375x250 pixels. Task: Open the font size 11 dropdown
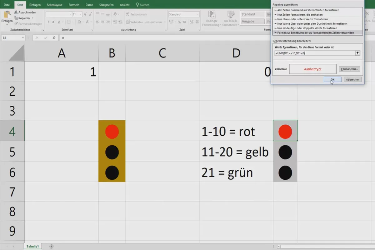click(x=81, y=14)
